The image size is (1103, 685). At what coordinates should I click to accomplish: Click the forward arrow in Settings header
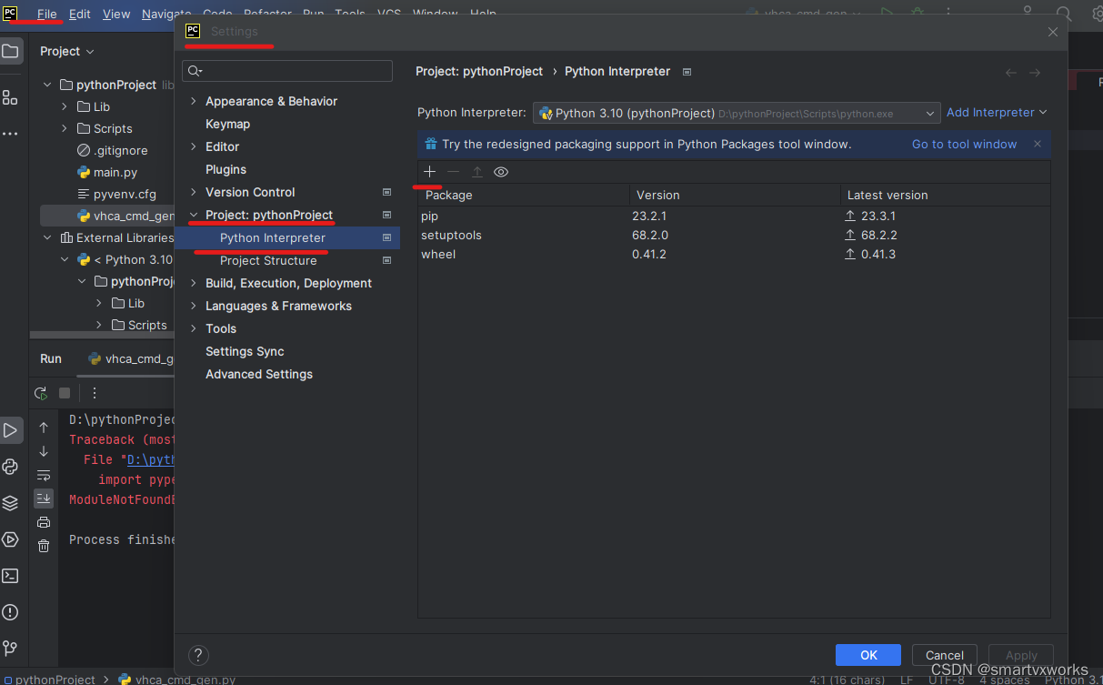[x=1035, y=73]
